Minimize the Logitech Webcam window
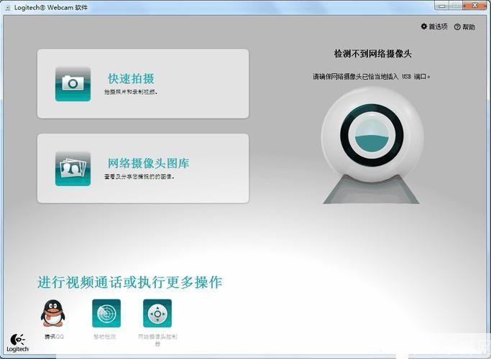This screenshot has width=491, height=359. tap(441, 6)
